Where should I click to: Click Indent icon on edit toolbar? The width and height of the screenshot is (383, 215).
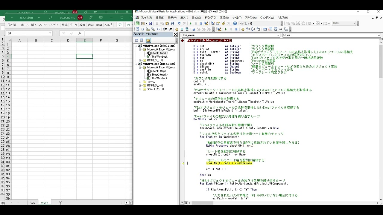165,29
